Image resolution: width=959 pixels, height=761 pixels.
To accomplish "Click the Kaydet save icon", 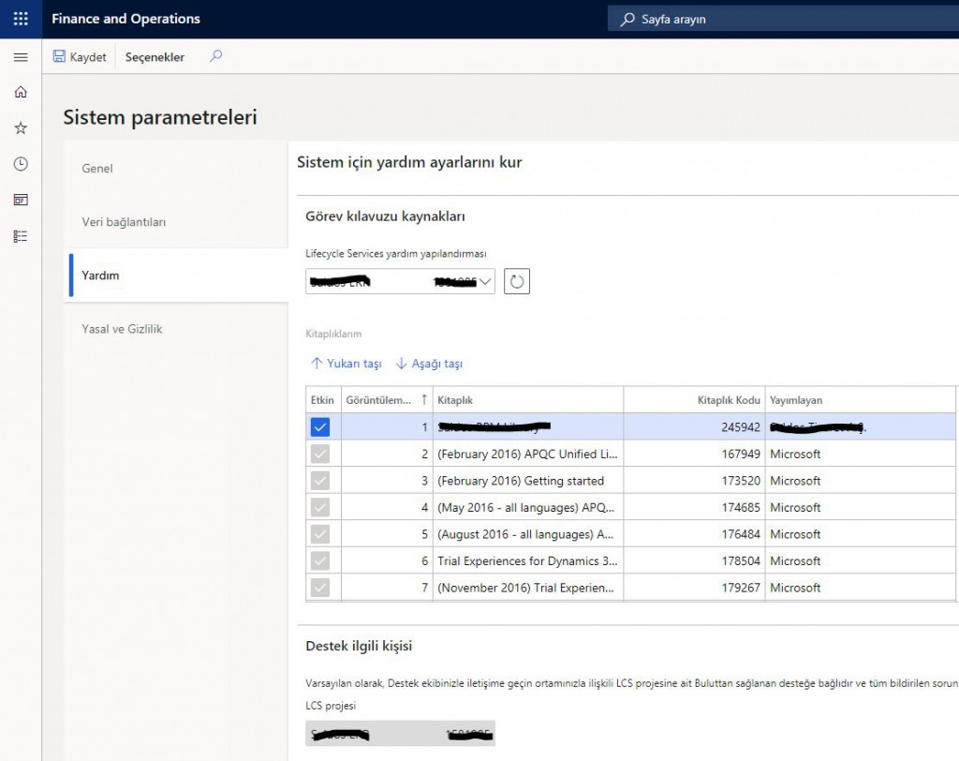I will pyautogui.click(x=59, y=56).
